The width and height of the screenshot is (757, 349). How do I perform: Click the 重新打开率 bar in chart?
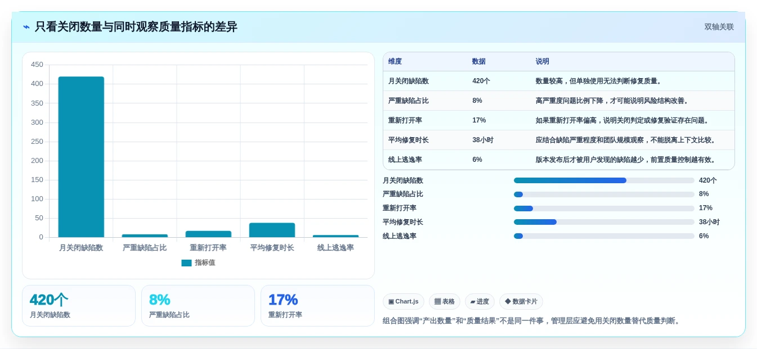[208, 234]
